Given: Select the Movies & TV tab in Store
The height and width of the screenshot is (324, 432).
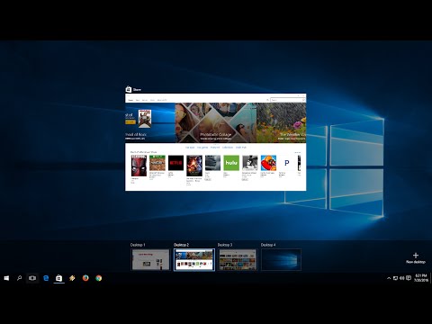Looking at the screenshot, I should [162, 100].
